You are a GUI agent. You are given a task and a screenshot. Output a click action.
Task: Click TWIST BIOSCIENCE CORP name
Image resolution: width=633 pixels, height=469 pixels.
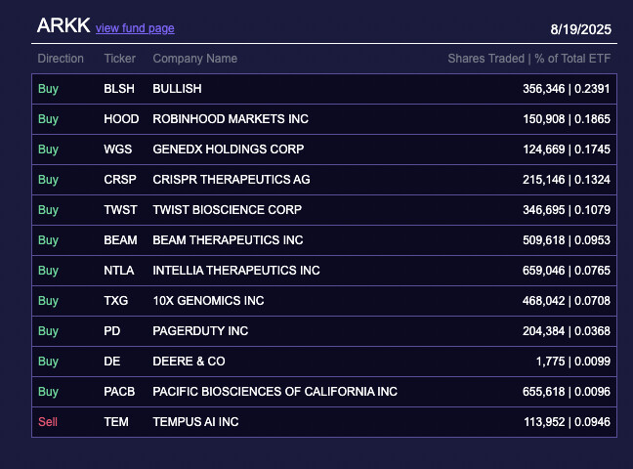[x=227, y=210]
